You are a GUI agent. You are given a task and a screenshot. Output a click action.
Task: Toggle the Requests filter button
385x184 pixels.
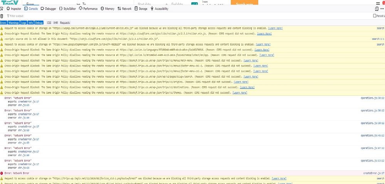(65, 23)
